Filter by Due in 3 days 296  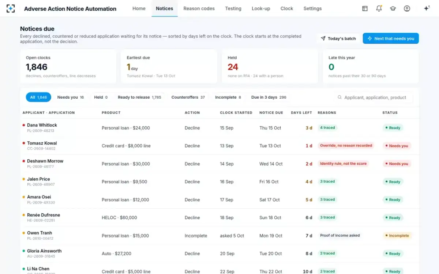[269, 97]
